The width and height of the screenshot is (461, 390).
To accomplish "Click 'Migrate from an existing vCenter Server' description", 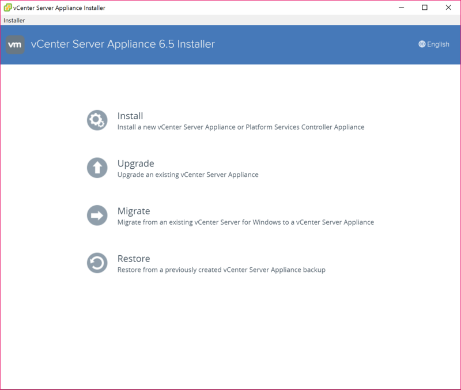I will click(x=245, y=222).
